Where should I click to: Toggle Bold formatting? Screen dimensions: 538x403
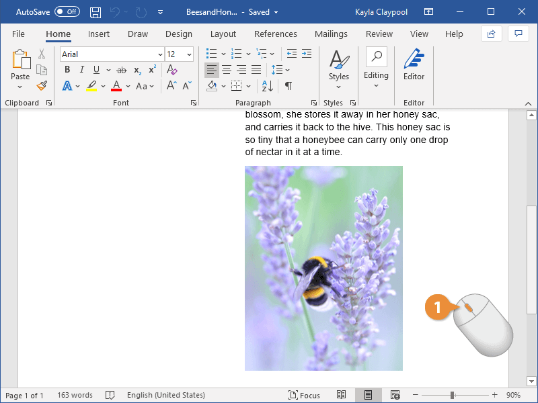coord(67,70)
